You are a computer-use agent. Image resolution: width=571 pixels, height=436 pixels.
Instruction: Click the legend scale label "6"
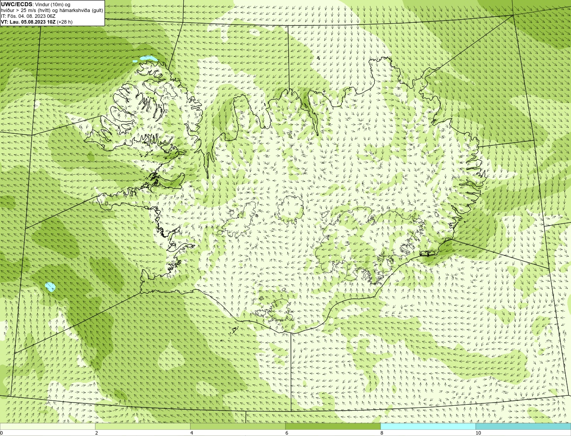pos(287,433)
